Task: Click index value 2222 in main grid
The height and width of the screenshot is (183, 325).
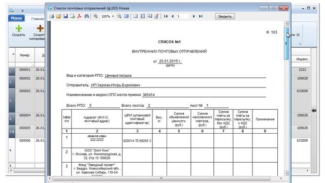Action: [x=302, y=70]
